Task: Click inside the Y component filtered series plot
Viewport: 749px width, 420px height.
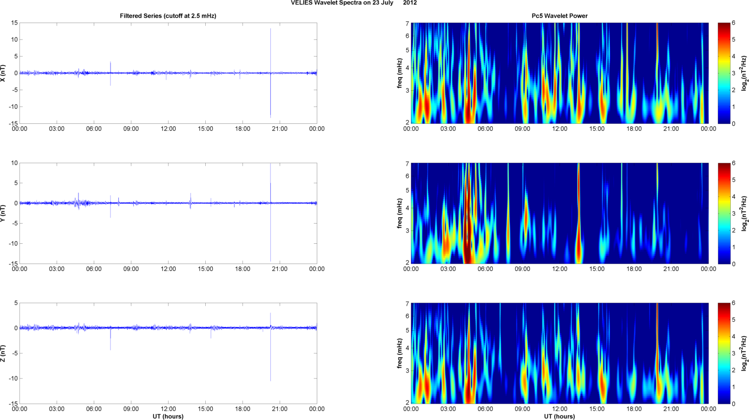Action: click(x=168, y=213)
